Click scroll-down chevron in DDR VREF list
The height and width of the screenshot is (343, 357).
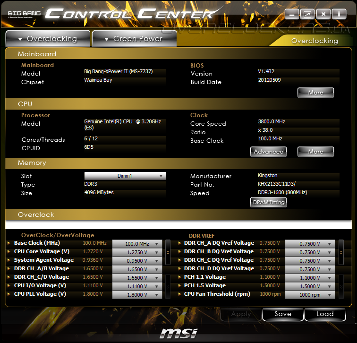pos(341,286)
